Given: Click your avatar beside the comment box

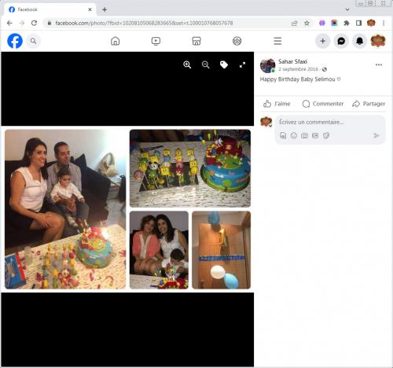Looking at the screenshot, I should (266, 122).
